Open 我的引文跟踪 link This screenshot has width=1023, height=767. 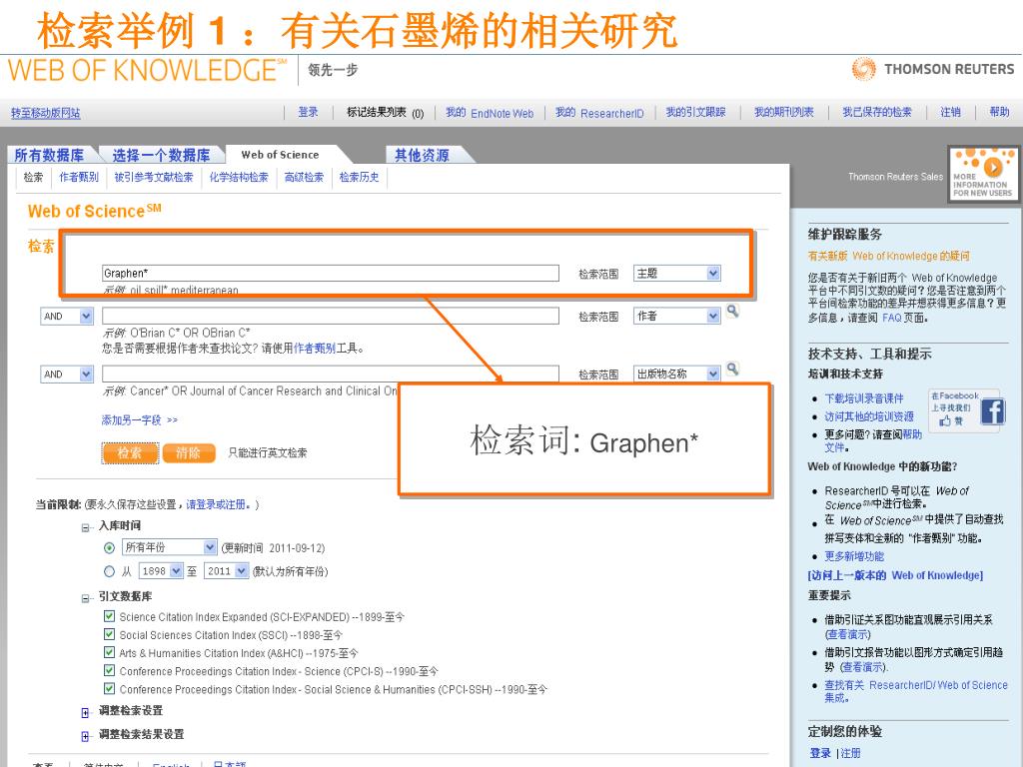pyautogui.click(x=695, y=112)
